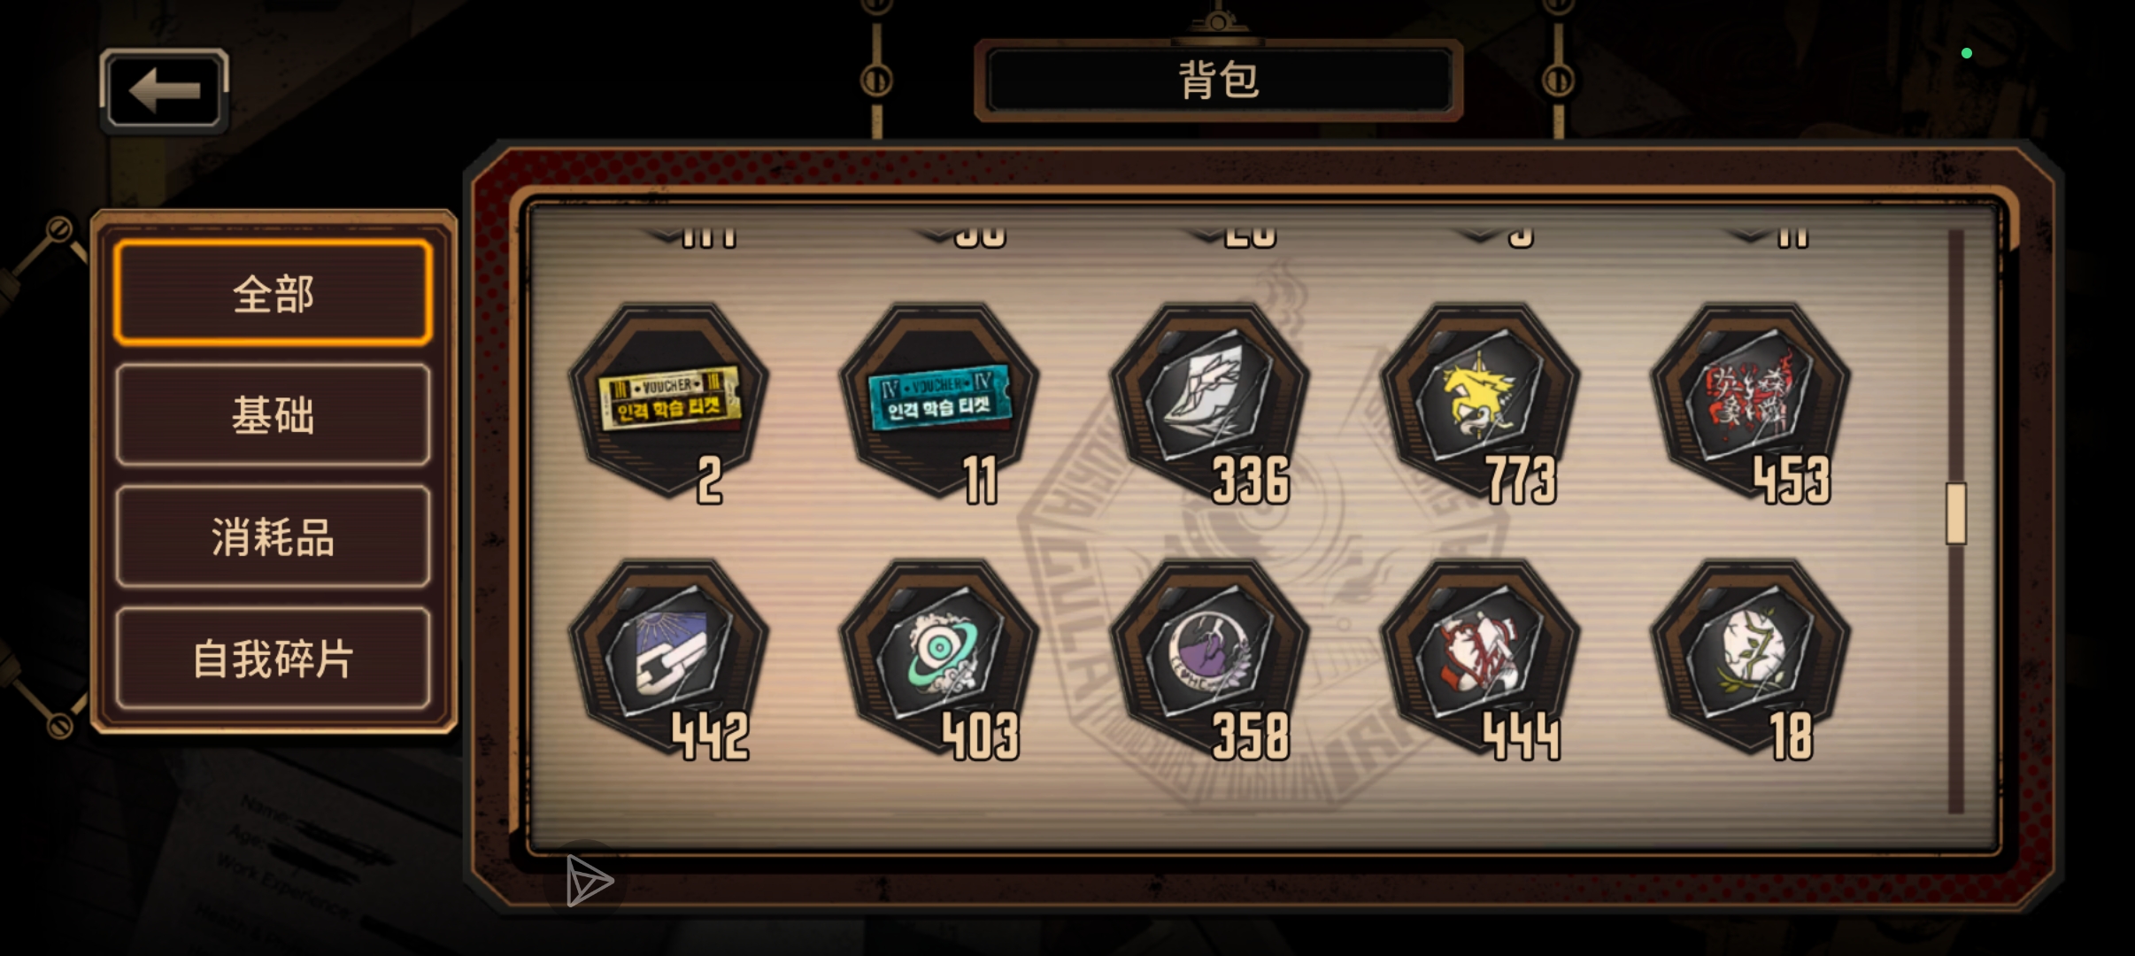Tap the back arrow button
This screenshot has height=956, width=2135.
point(165,90)
